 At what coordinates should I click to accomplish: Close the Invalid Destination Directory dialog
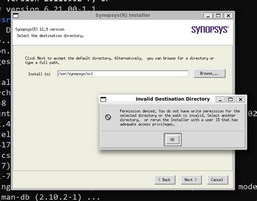[240, 99]
